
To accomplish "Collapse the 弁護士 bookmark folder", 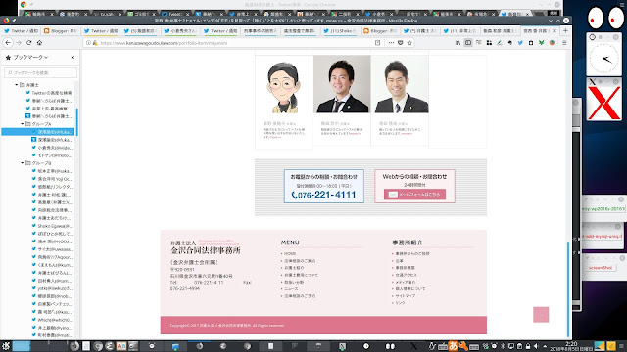I will coord(17,85).
